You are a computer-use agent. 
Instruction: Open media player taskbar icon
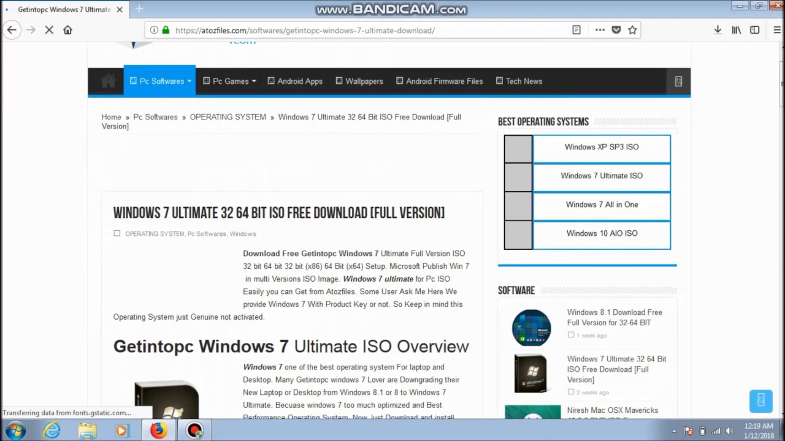tap(121, 431)
